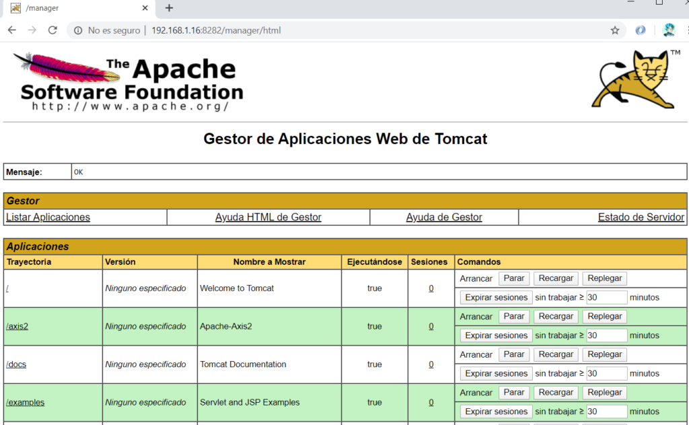Screen dimensions: 689x425
Task: Click Parar for Tomcat Documentation
Action: [513, 354]
